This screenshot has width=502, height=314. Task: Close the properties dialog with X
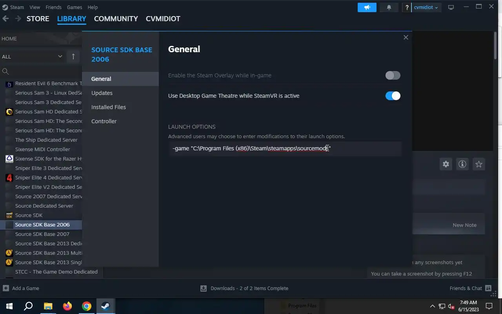click(406, 37)
